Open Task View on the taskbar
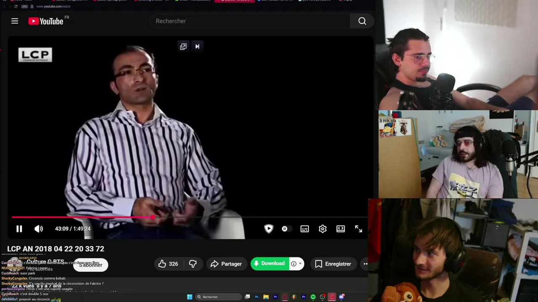 coord(247,297)
